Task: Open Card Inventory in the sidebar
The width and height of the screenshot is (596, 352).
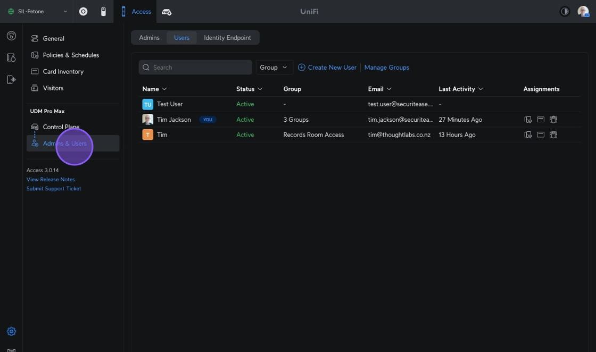Action: pos(63,71)
